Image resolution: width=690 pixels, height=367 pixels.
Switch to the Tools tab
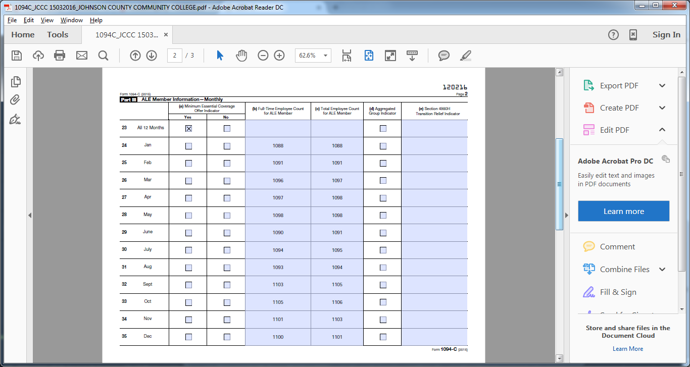[58, 35]
